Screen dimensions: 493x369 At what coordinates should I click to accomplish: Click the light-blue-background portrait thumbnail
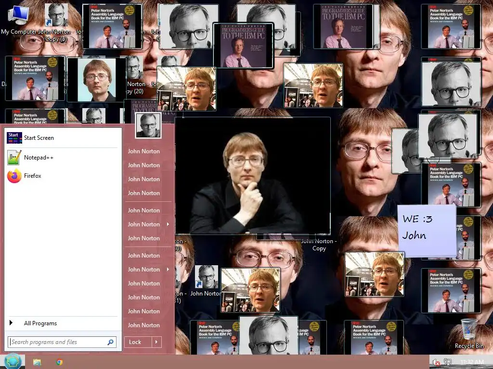96,80
